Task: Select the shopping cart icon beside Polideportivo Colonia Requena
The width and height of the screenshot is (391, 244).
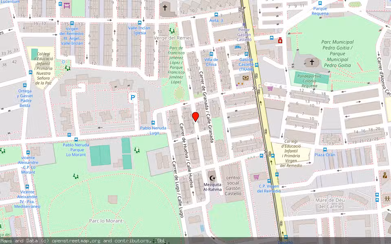Action: click(x=270, y=88)
